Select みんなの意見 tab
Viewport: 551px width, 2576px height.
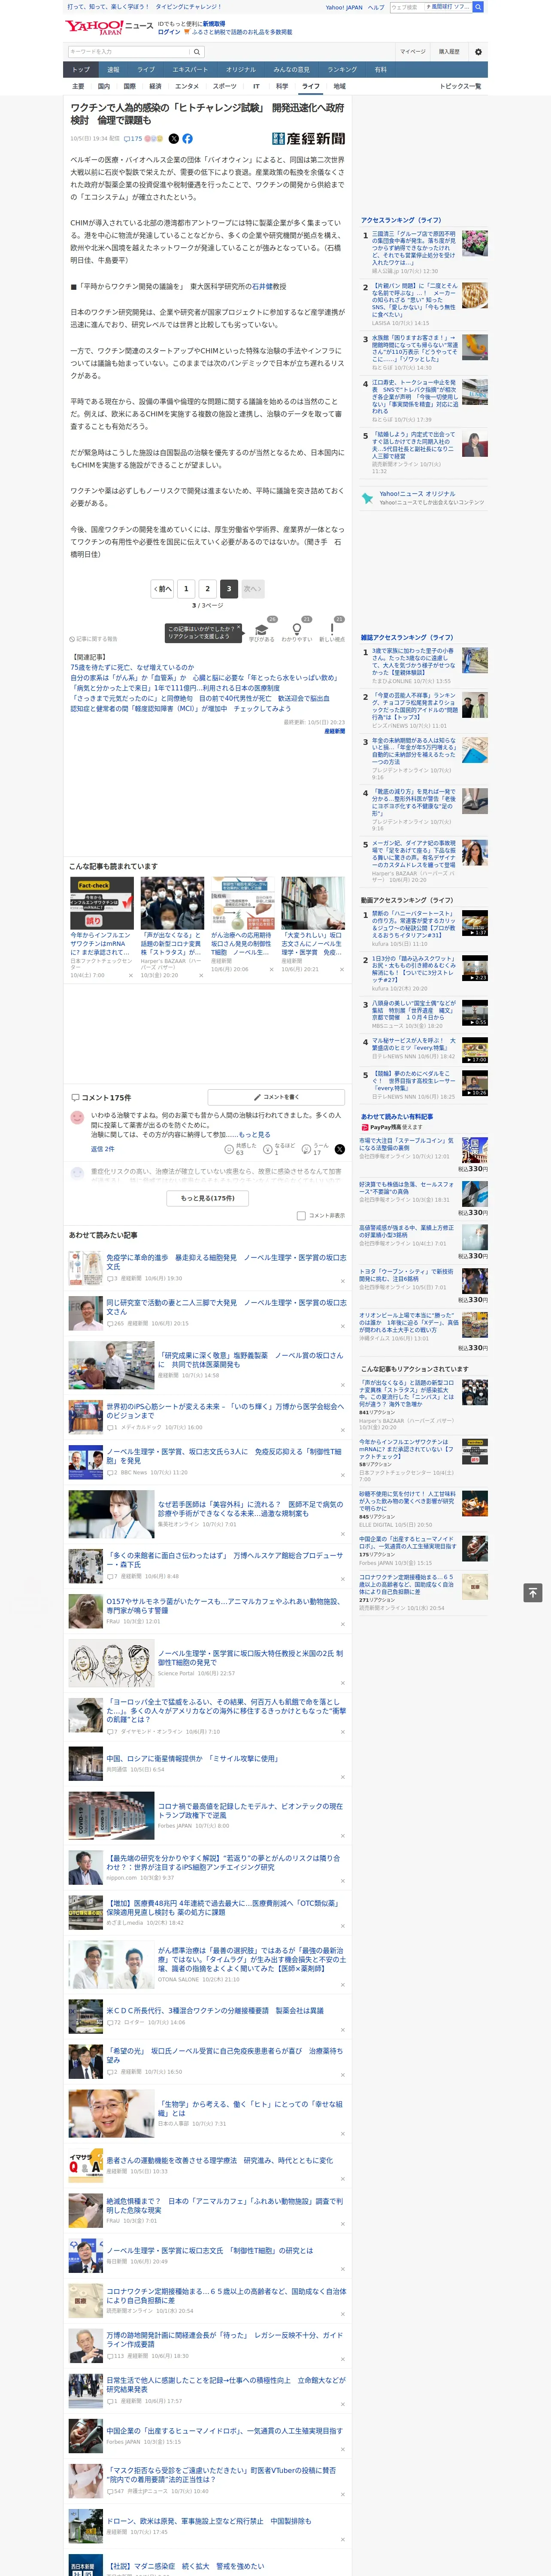pos(292,70)
